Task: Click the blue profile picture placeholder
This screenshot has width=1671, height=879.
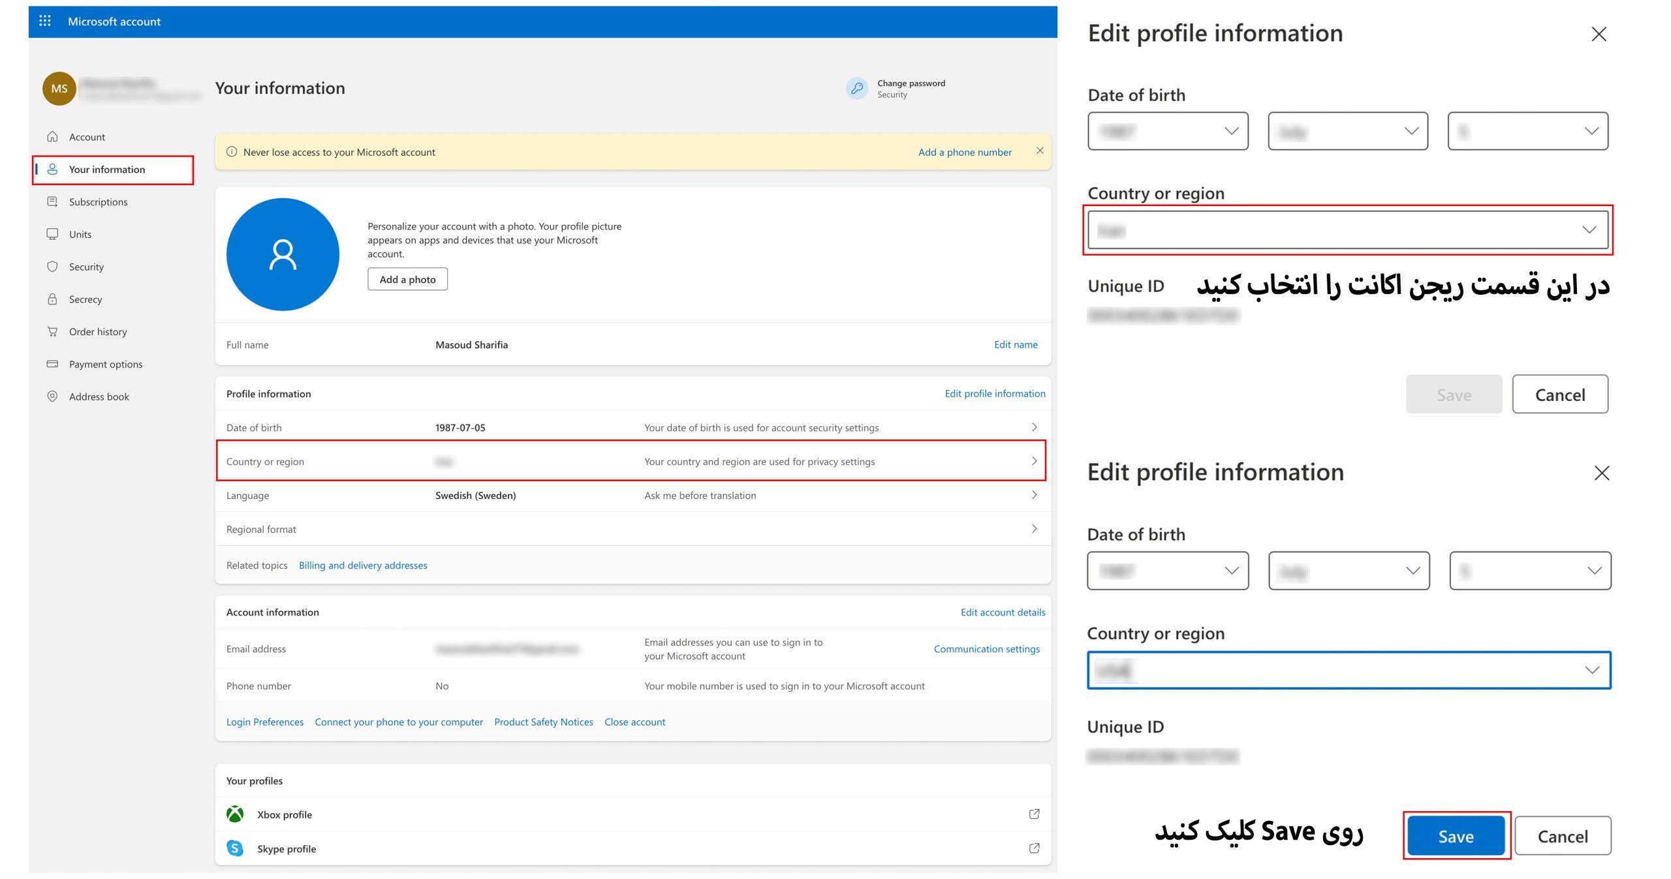Action: tap(283, 254)
